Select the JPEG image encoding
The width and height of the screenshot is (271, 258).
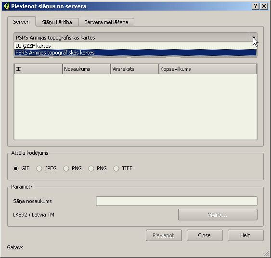(39, 168)
